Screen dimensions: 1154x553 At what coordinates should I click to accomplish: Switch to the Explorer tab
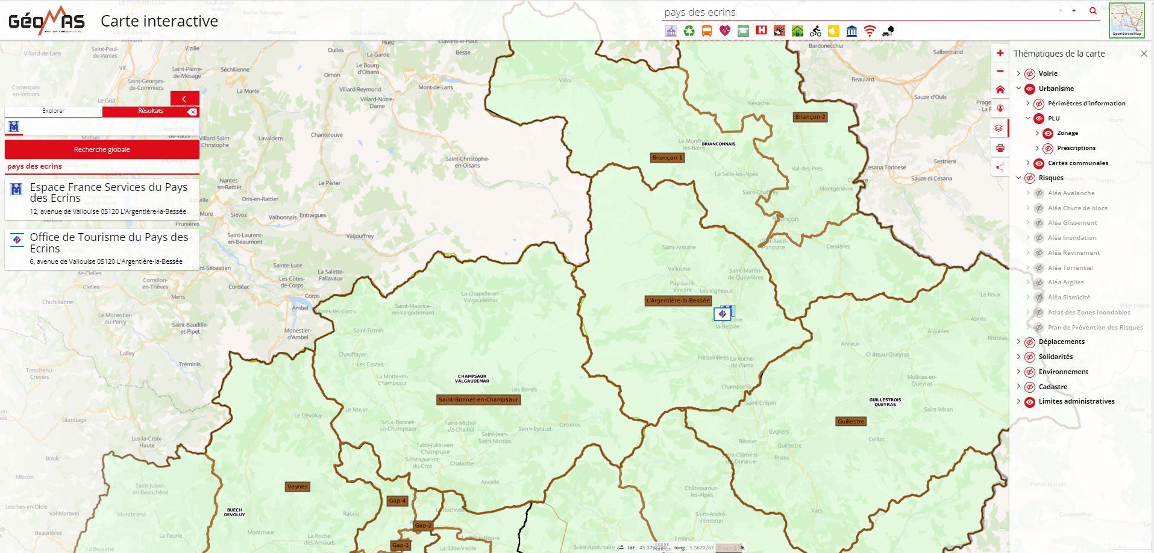[54, 111]
